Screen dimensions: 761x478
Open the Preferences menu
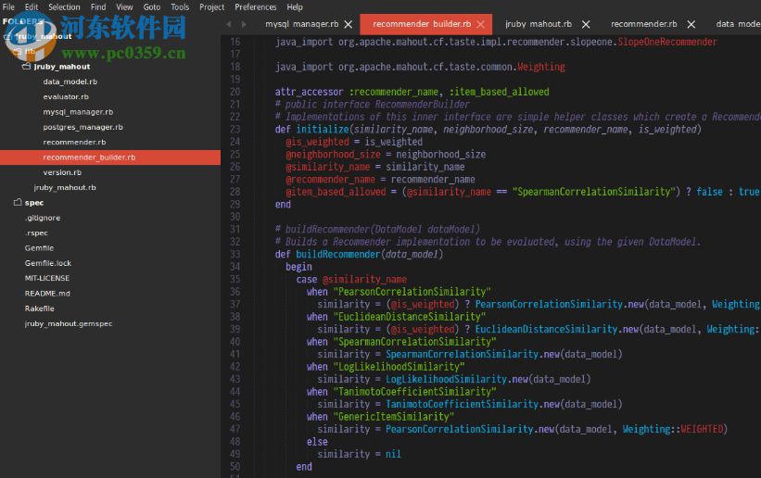click(255, 7)
